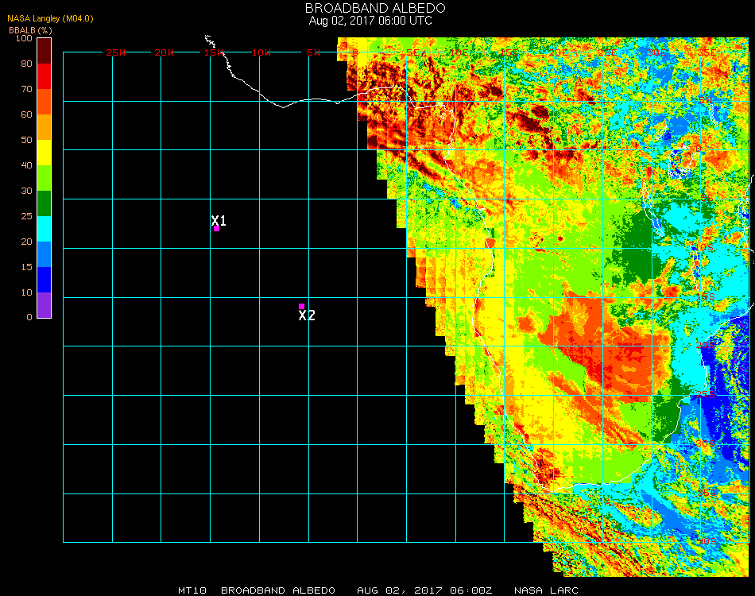Image resolution: width=755 pixels, height=596 pixels.
Task: Click the 20E longitude label on map
Action: pyautogui.click(x=559, y=52)
